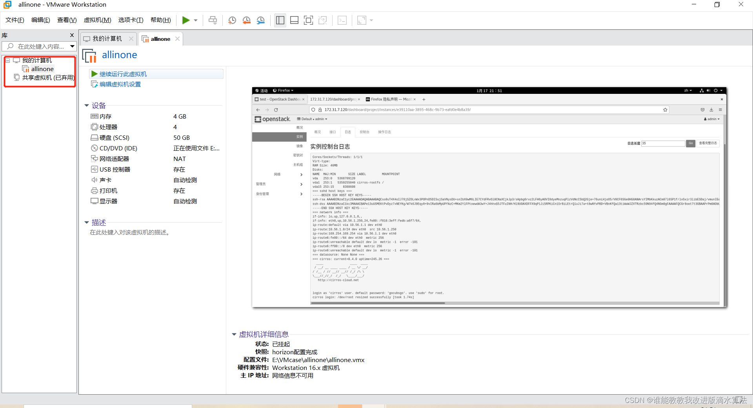Click the 查看完整日志 button
753x408 pixels.
click(x=708, y=143)
